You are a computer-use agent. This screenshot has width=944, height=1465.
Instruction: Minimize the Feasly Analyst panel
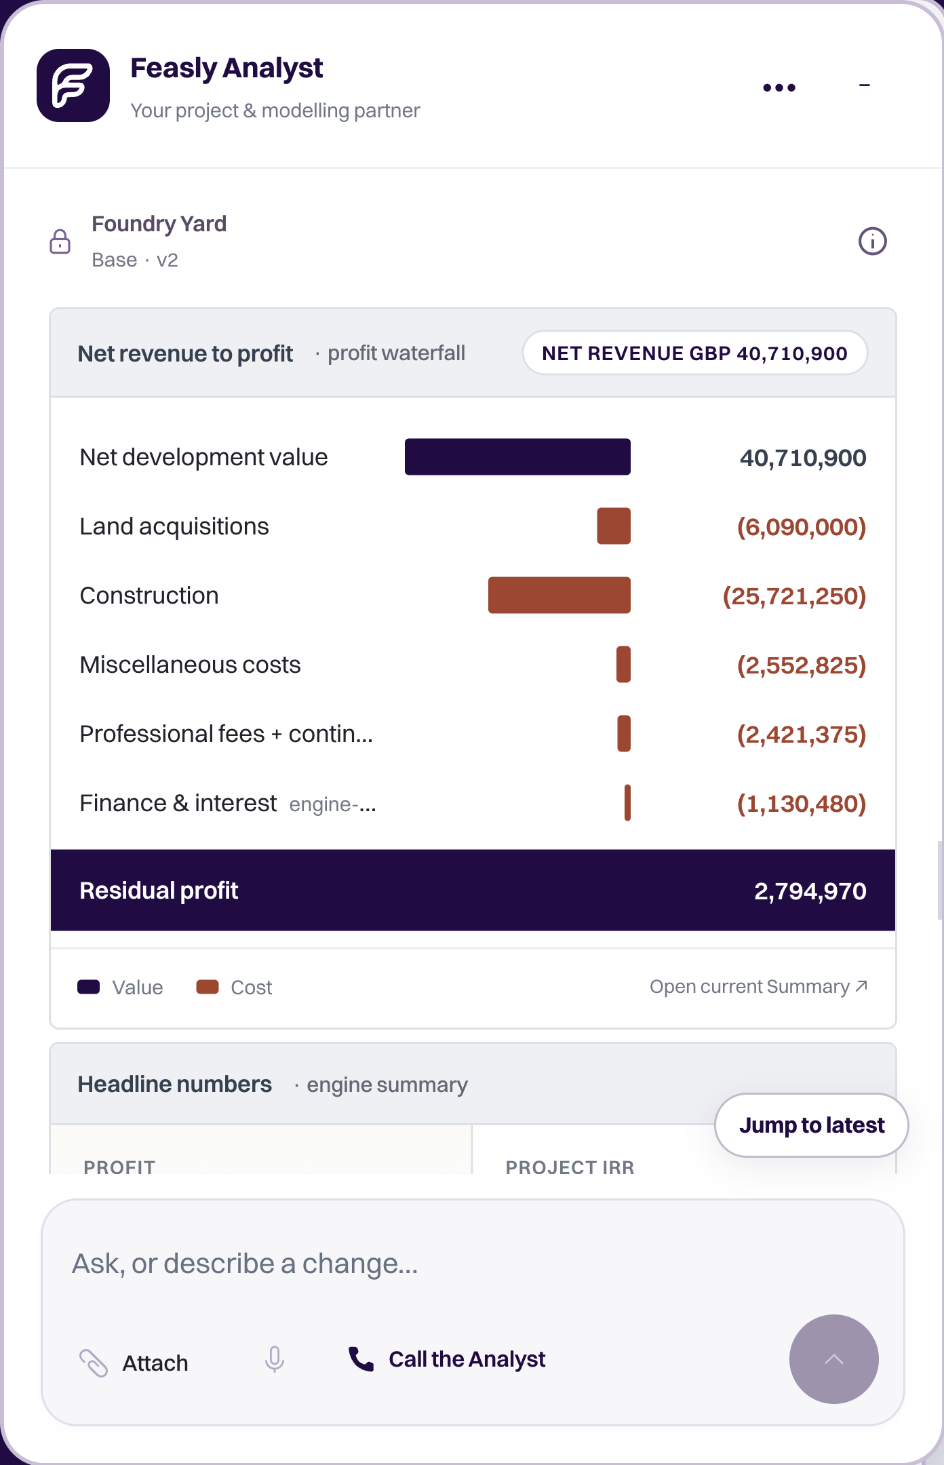865,85
